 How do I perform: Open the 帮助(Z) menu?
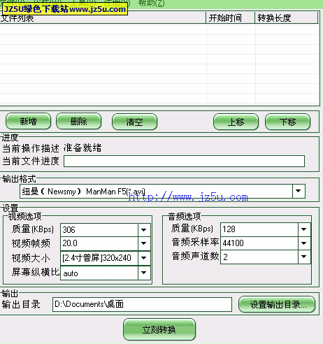(x=151, y=3)
